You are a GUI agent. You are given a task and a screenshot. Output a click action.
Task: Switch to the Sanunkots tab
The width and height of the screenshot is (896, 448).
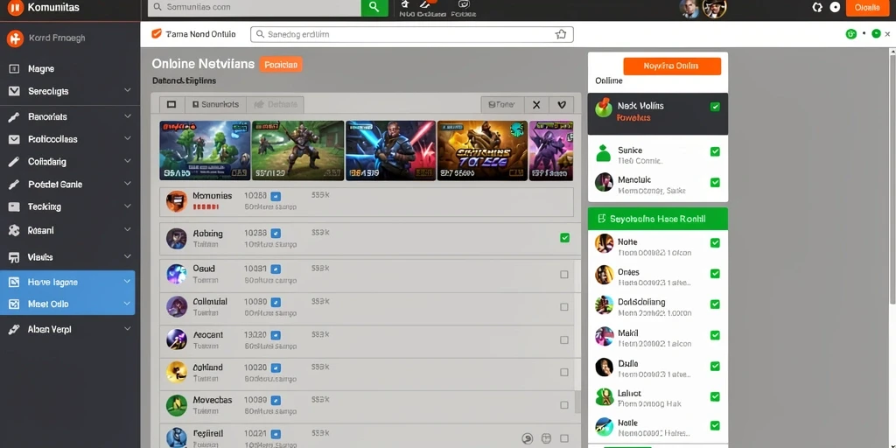(215, 105)
